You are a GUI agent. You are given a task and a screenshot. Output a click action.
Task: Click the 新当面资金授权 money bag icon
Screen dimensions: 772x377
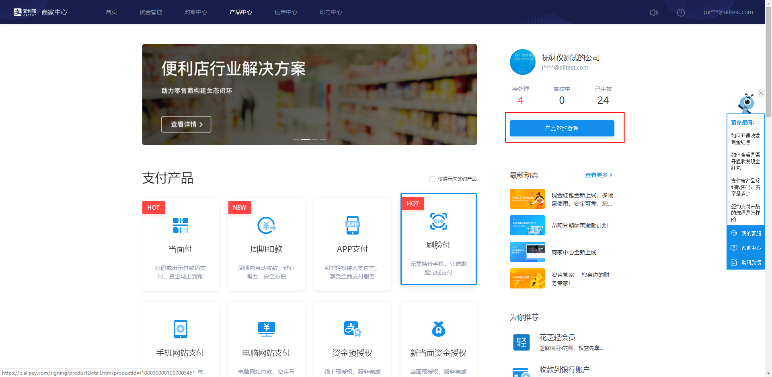pos(439,329)
